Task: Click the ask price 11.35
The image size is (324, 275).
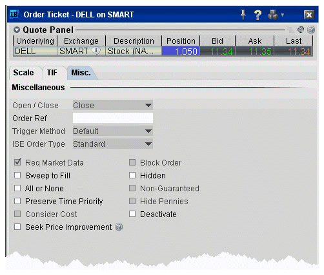Action: (255, 51)
